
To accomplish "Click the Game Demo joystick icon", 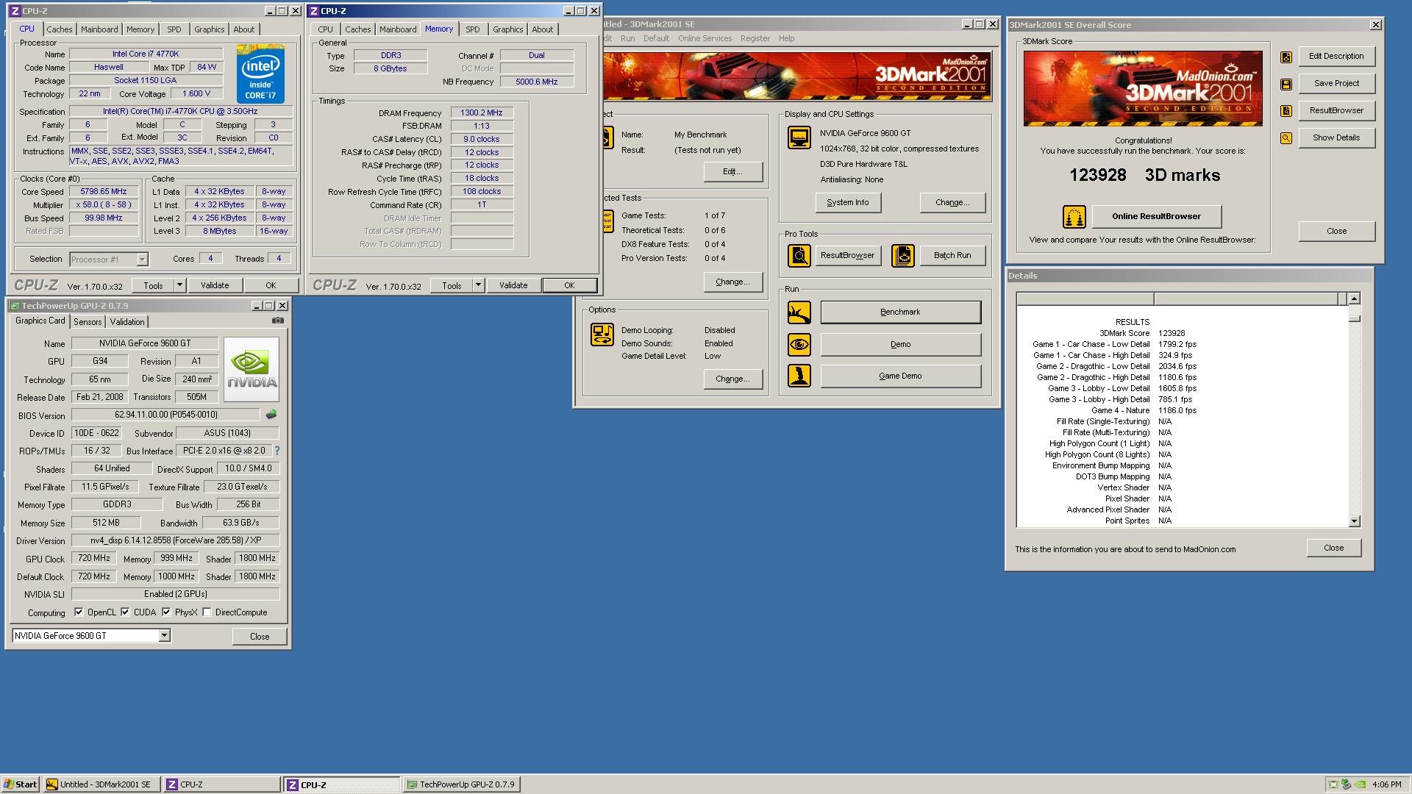I will click(x=799, y=376).
